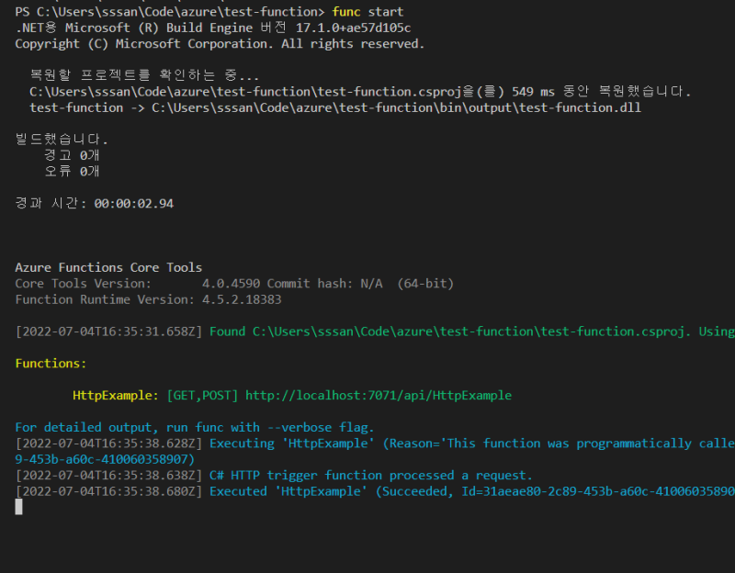The image size is (735, 573).
Task: Click the 'Azure Functions Core Tools' heading
Action: tap(108, 267)
